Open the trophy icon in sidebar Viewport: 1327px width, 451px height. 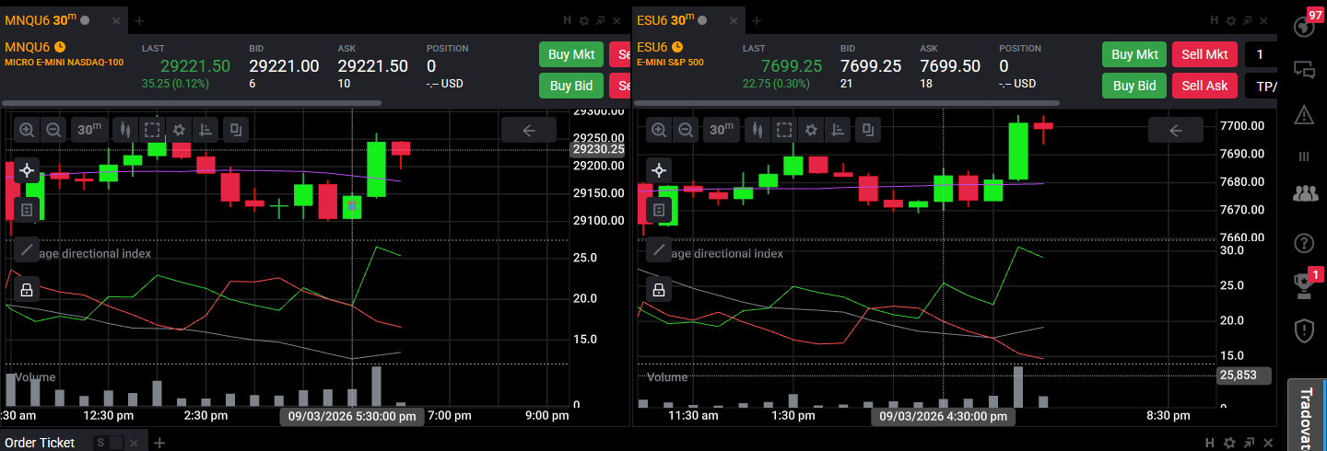point(1304,285)
